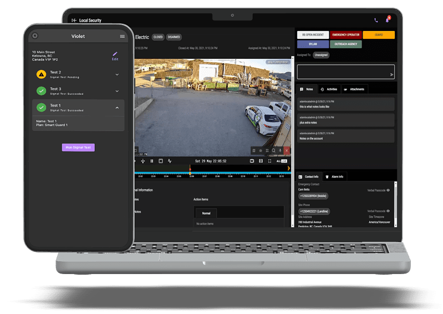The width and height of the screenshot is (443, 314).
Task: Click the sync loop icon in player bar
Action: [252, 161]
